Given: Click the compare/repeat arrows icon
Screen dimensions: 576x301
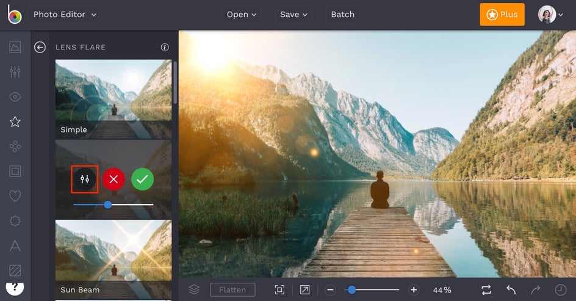Looking at the screenshot, I should click(486, 289).
